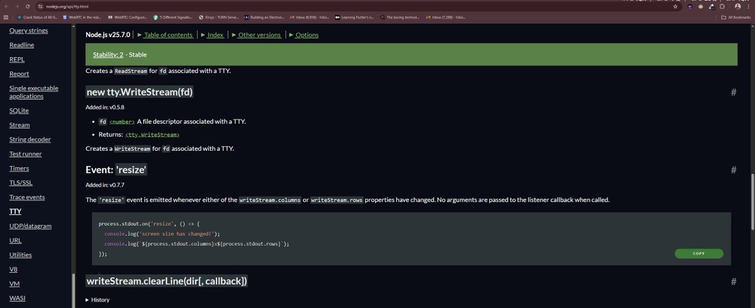Open Trace events in the sidebar

(x=27, y=197)
